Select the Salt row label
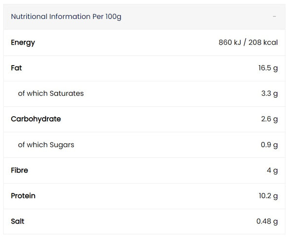292x243 pixels. (x=18, y=221)
